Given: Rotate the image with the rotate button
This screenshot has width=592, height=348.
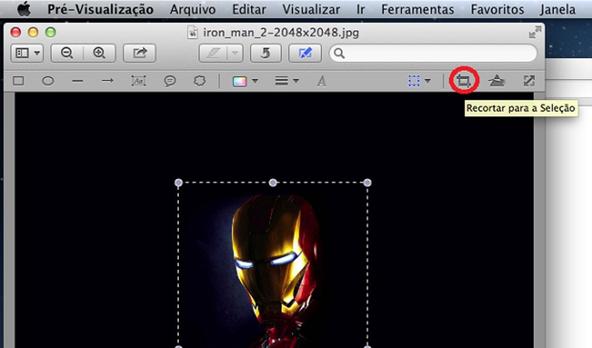Looking at the screenshot, I should 266,53.
